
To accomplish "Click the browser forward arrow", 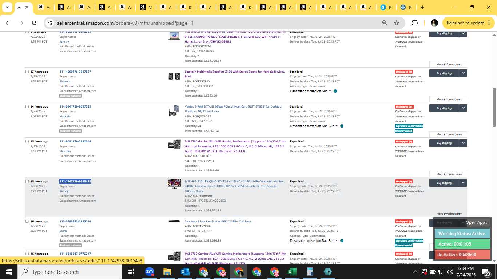I will [x=21, y=23].
